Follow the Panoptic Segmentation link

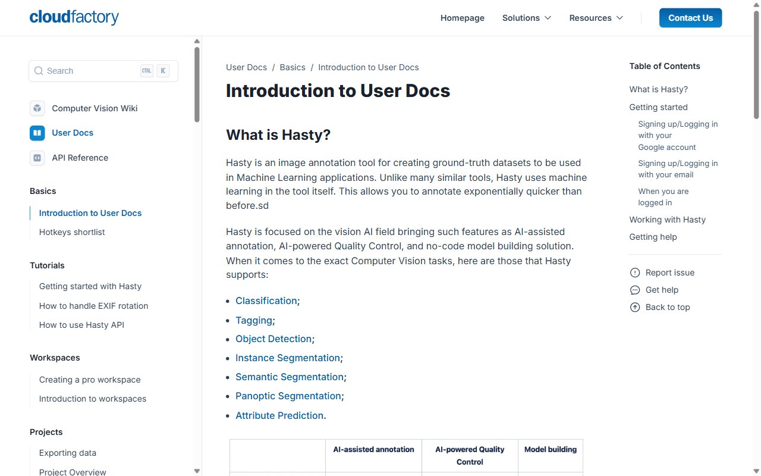click(x=288, y=396)
